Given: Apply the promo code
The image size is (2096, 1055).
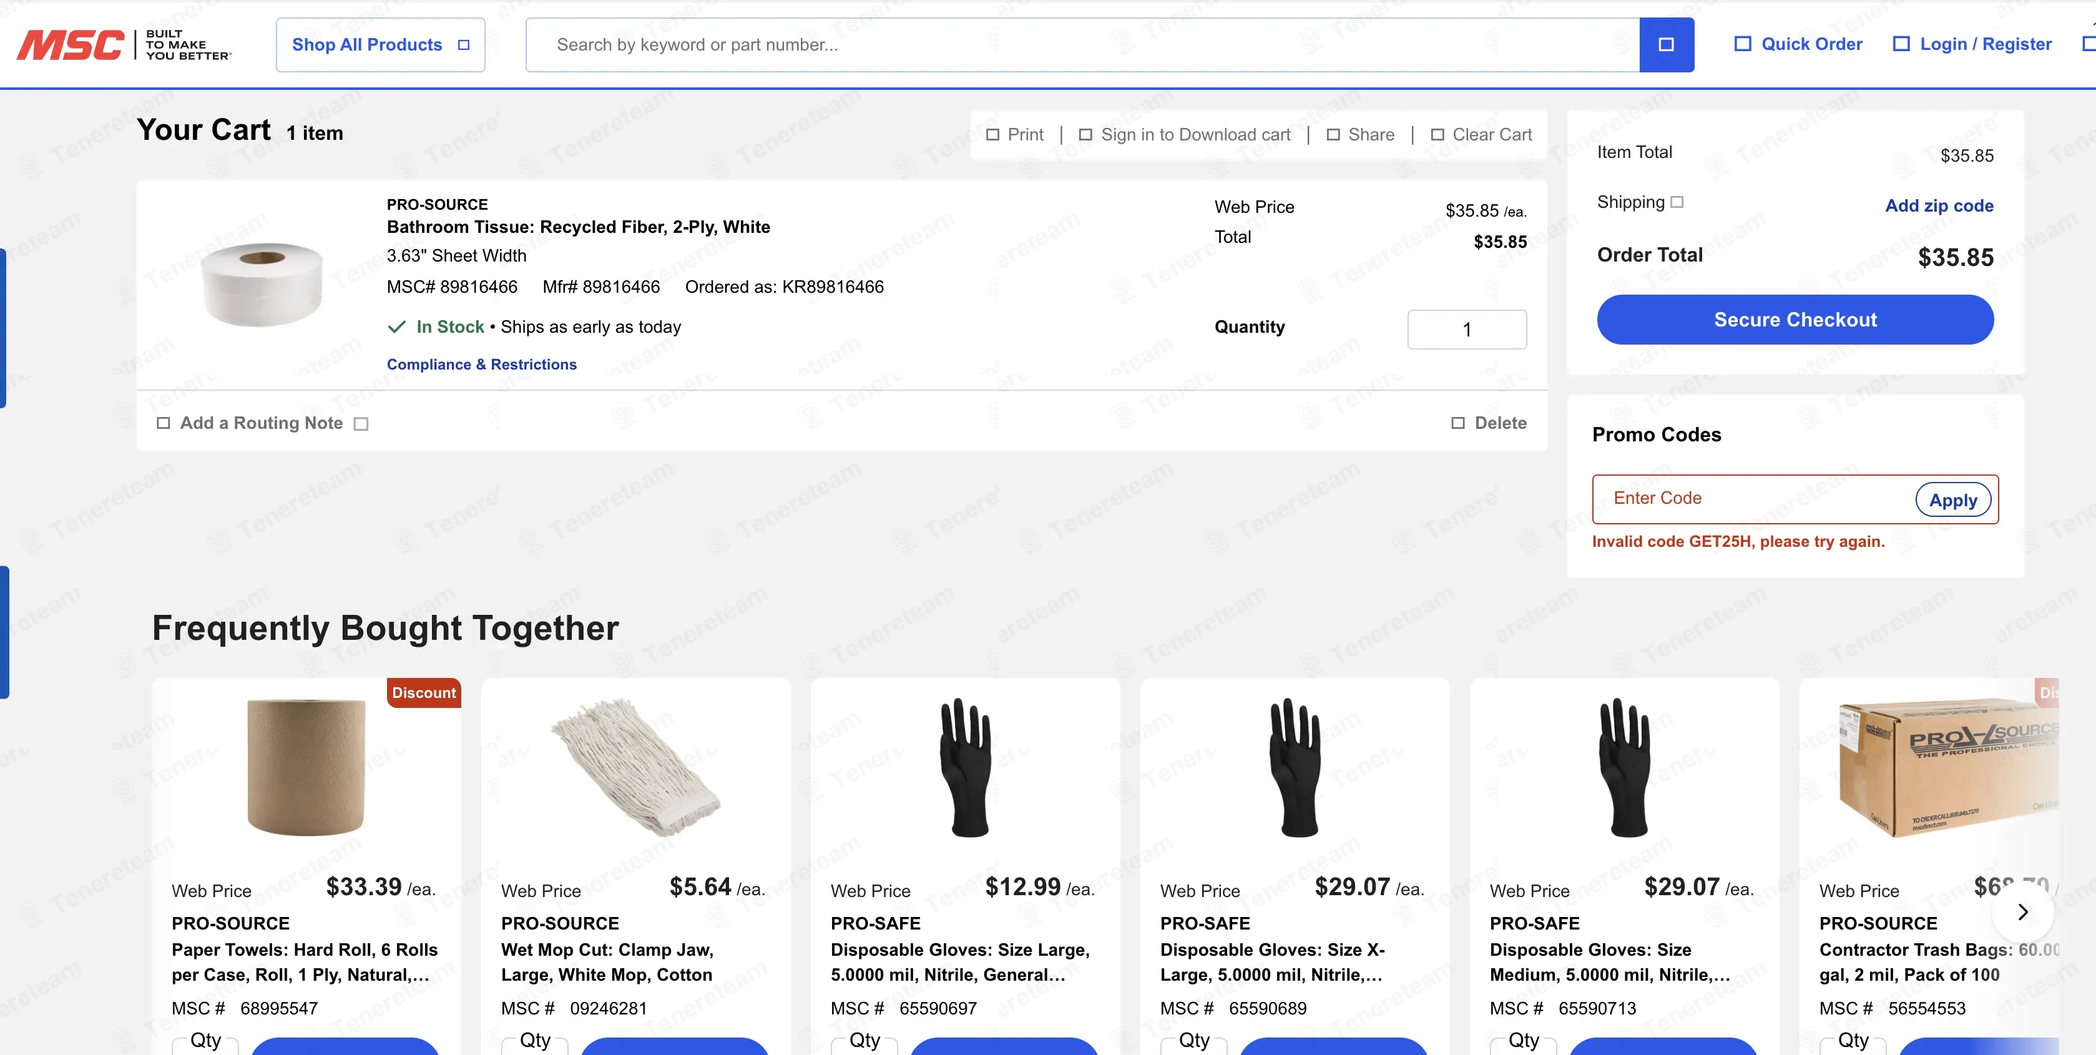Looking at the screenshot, I should [1953, 500].
